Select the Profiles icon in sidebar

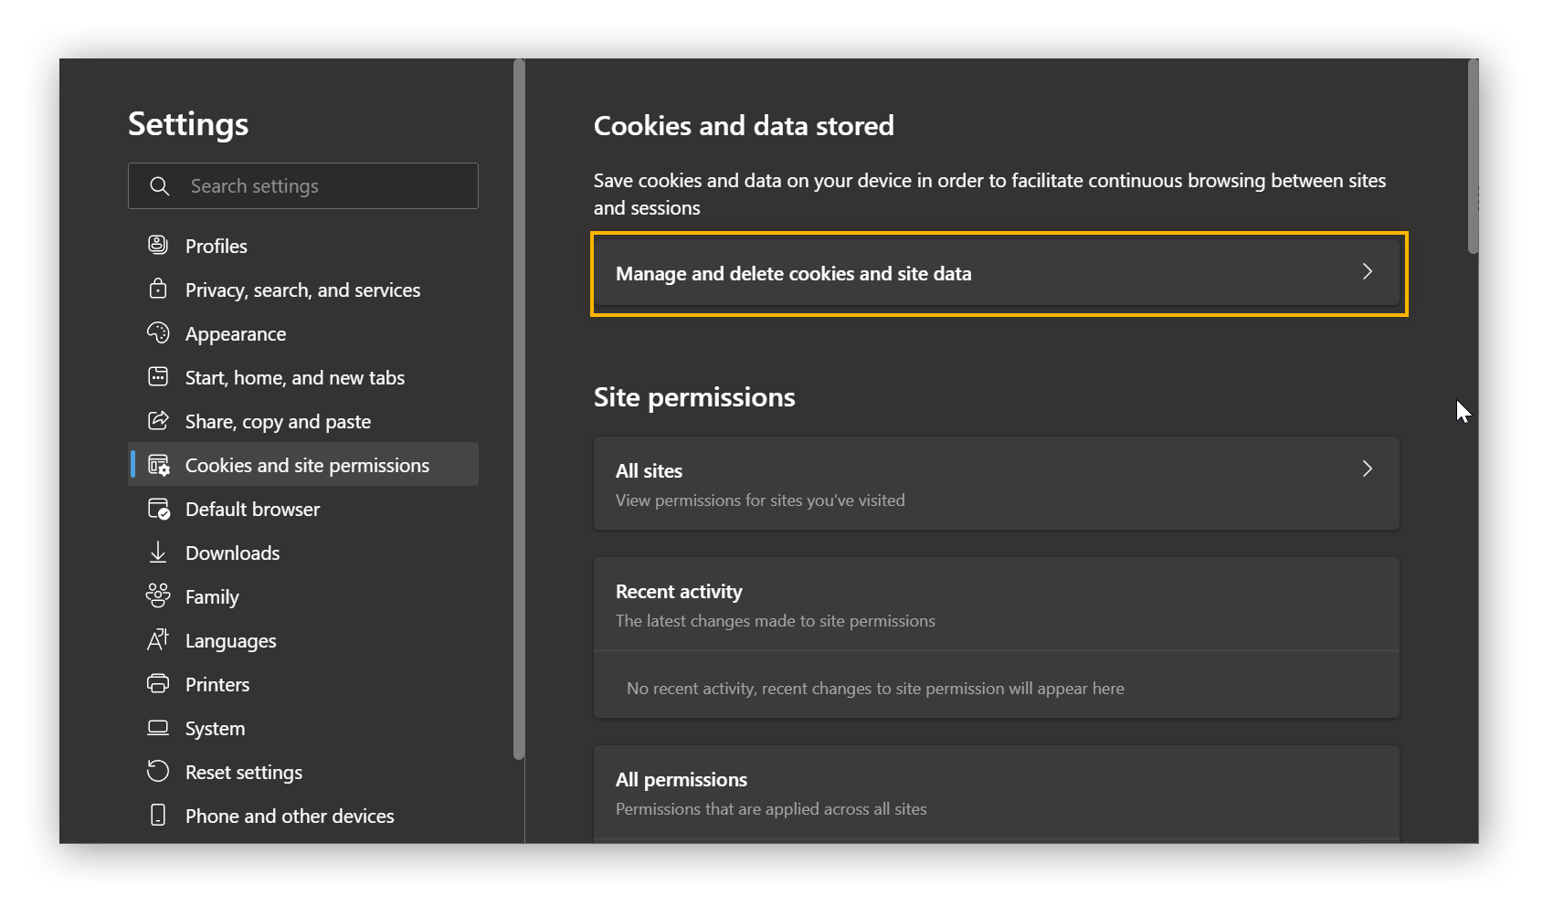[x=159, y=245]
